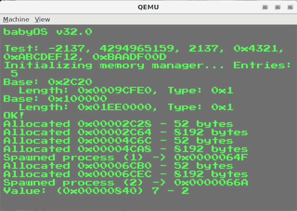Click the Spawned process (2) line
Screen dimensions: 297x211
click(x=125, y=182)
